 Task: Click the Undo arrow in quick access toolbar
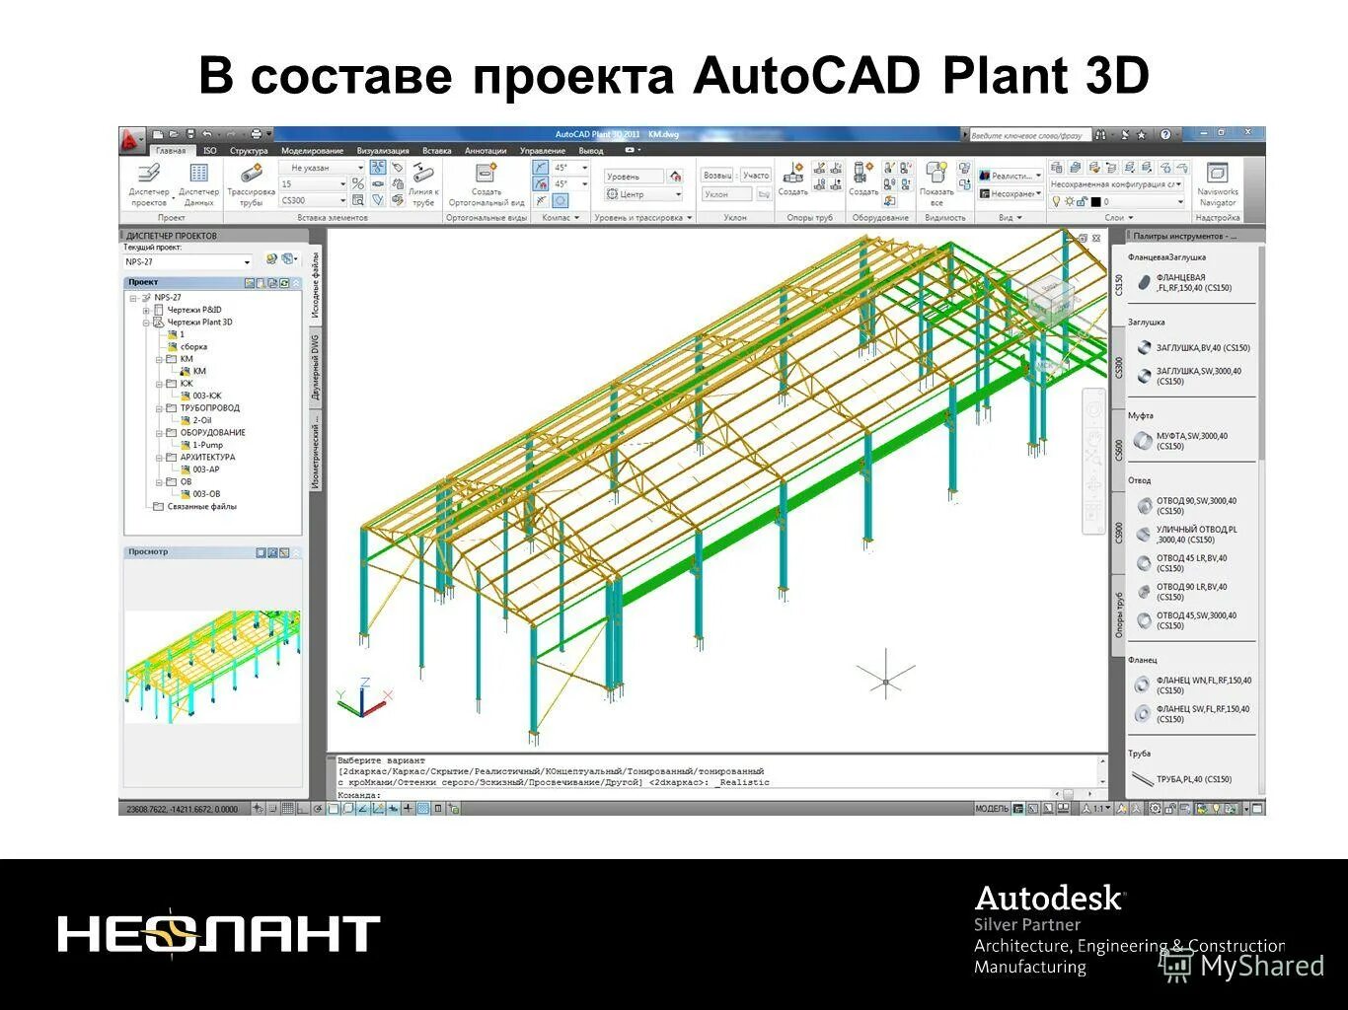tap(206, 134)
